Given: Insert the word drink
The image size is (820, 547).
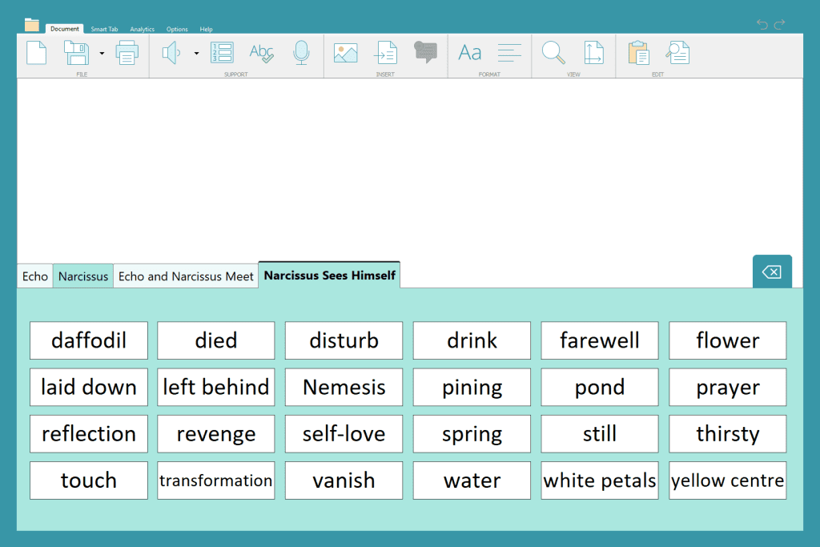Looking at the screenshot, I should tap(472, 340).
